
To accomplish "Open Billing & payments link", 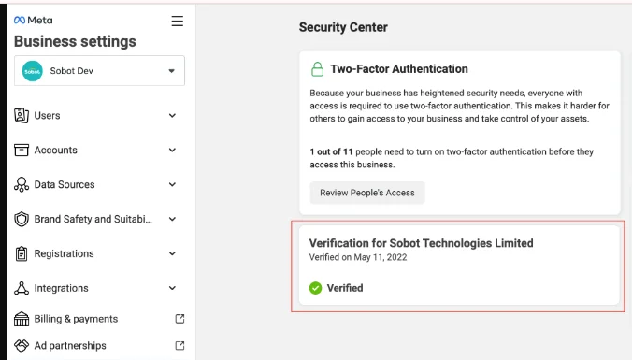I will 76,319.
